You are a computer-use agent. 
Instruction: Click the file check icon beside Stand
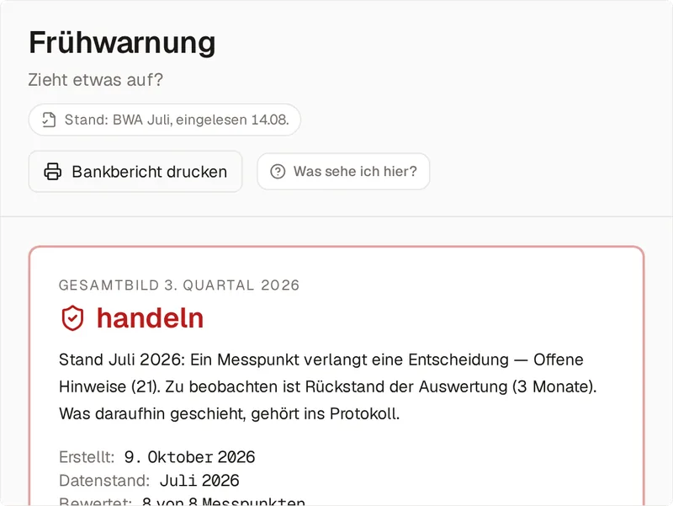[49, 120]
